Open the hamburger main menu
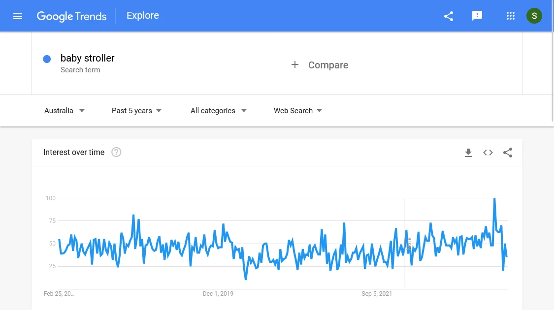The height and width of the screenshot is (310, 554). pos(18,16)
